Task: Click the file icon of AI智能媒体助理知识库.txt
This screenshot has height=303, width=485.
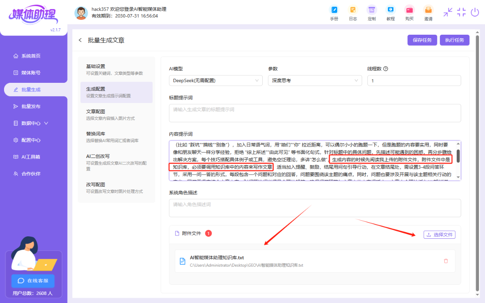Action: [x=183, y=261]
